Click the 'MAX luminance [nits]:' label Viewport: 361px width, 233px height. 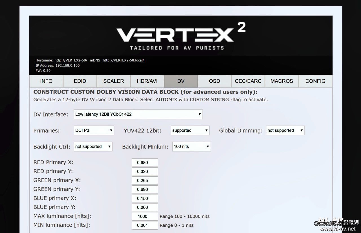coord(62,216)
